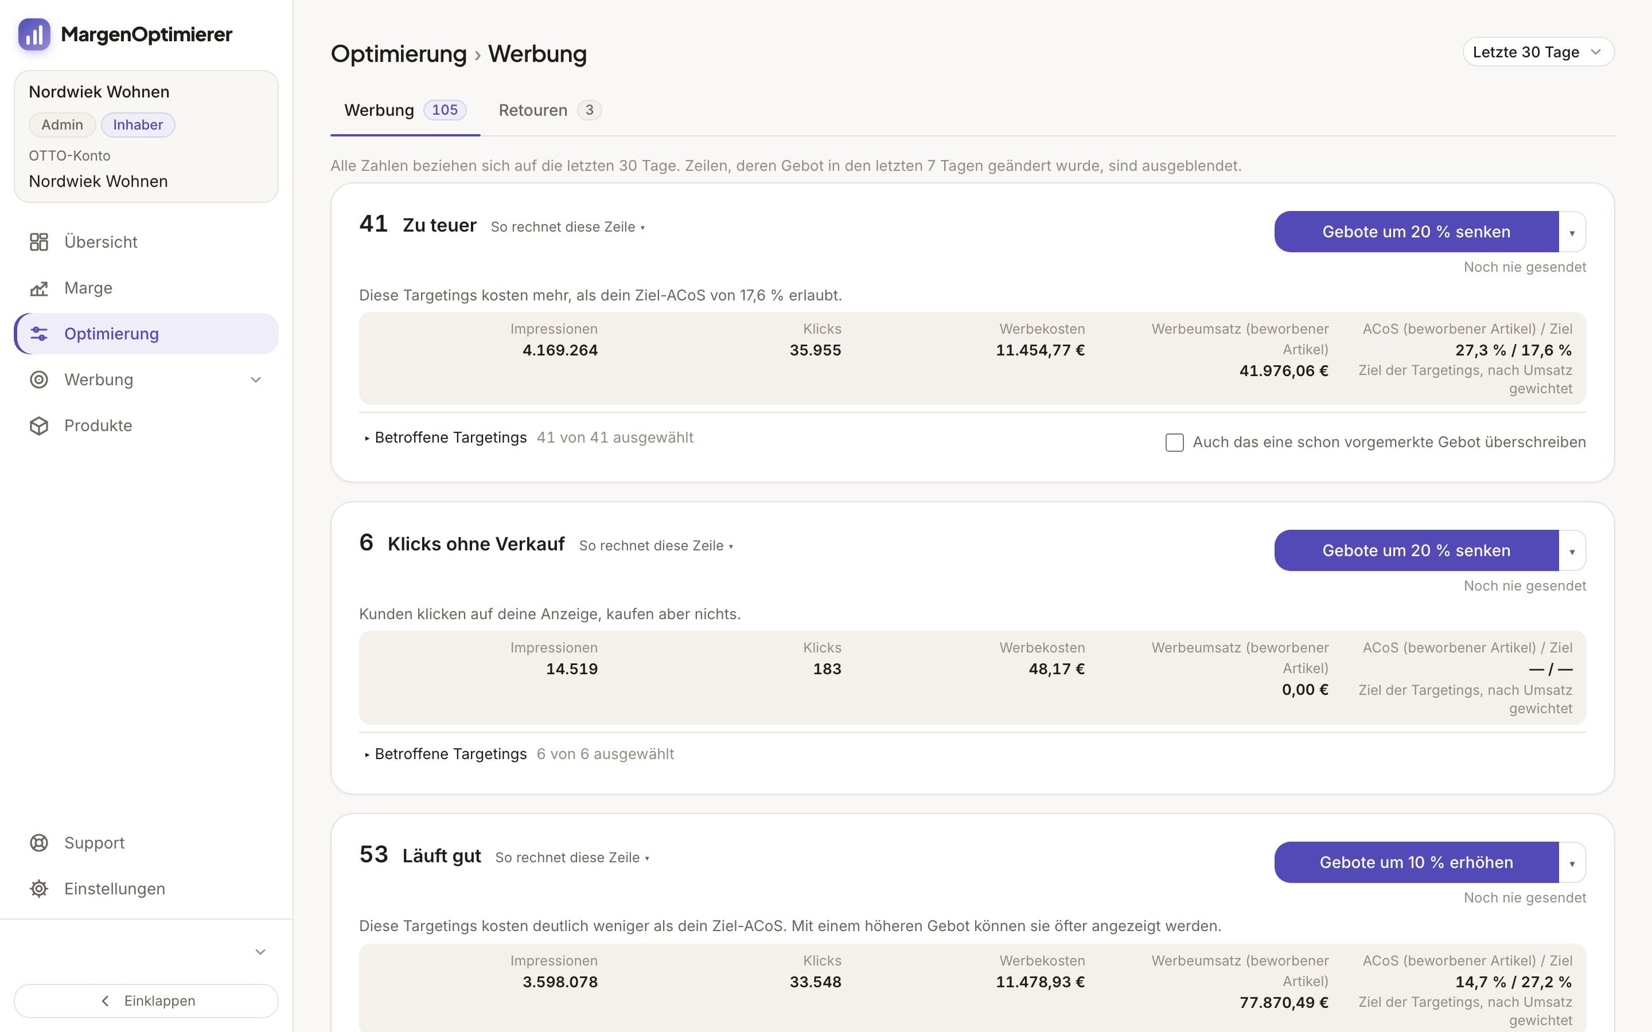Click the ACoS value 27,3 % / 17,6 %
Image resolution: width=1652 pixels, height=1032 pixels.
click(x=1513, y=350)
